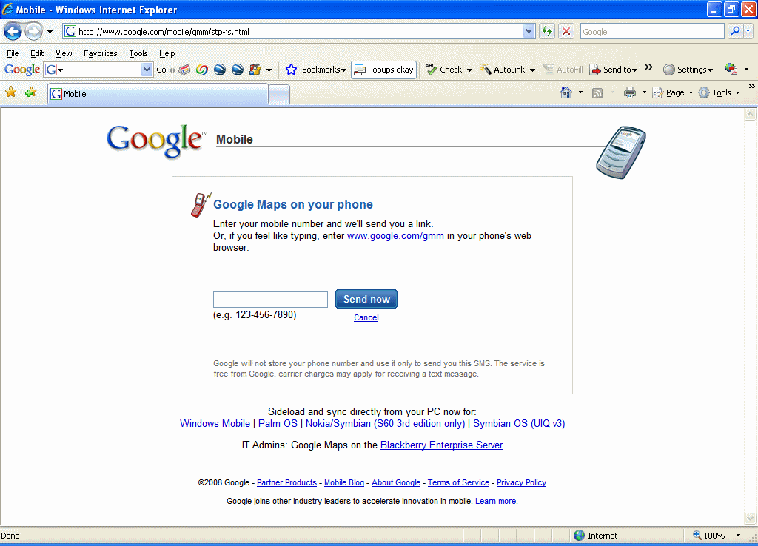
Task: Open the Windows Mobile link
Action: (215, 424)
